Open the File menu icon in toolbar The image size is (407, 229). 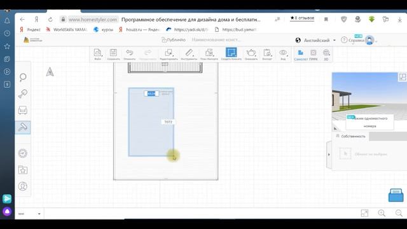pyautogui.click(x=97, y=54)
